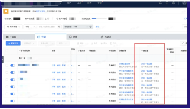Click the 计划诊断 column header

click(123, 51)
